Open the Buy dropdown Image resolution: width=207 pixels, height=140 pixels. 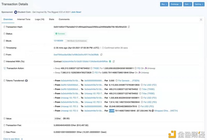click(x=164, y=4)
